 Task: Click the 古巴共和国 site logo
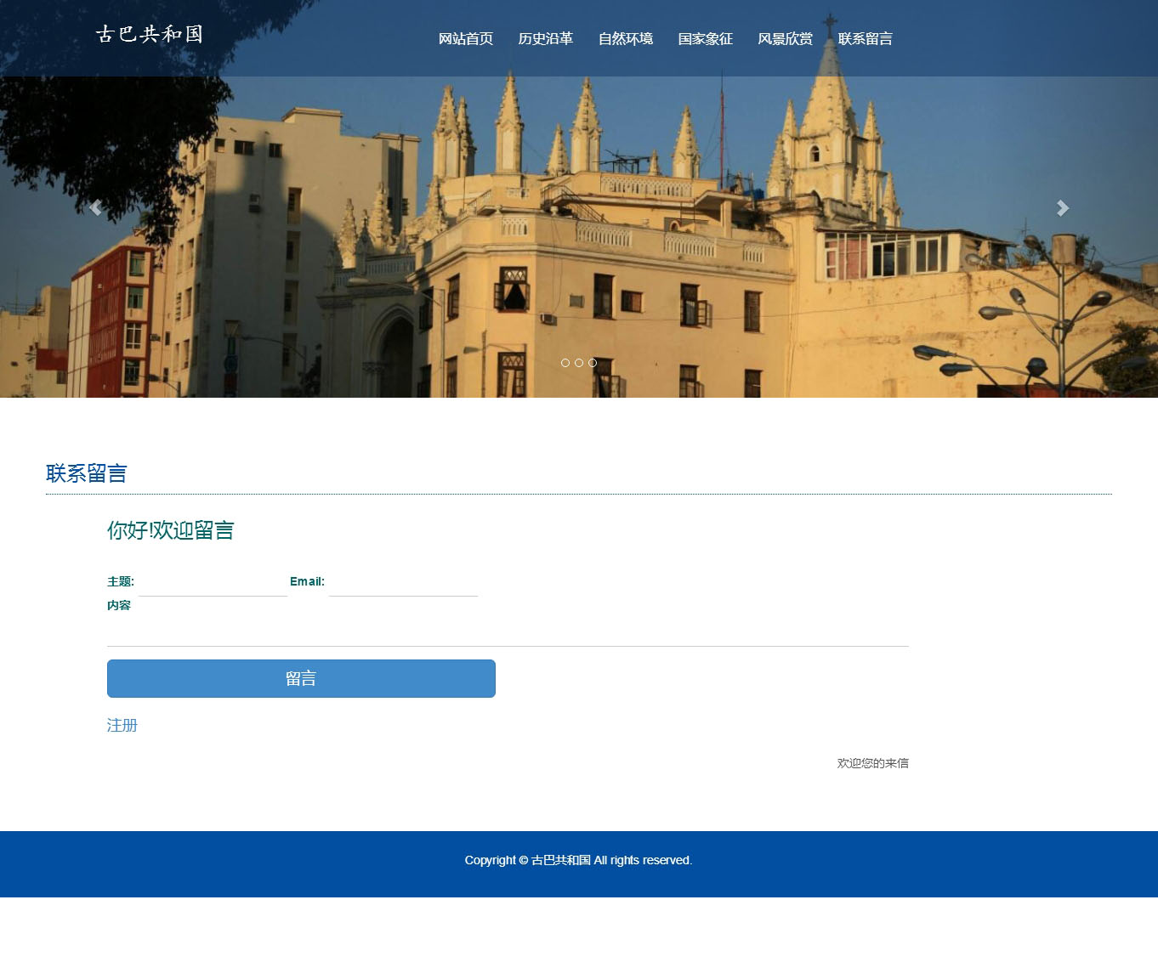[150, 34]
